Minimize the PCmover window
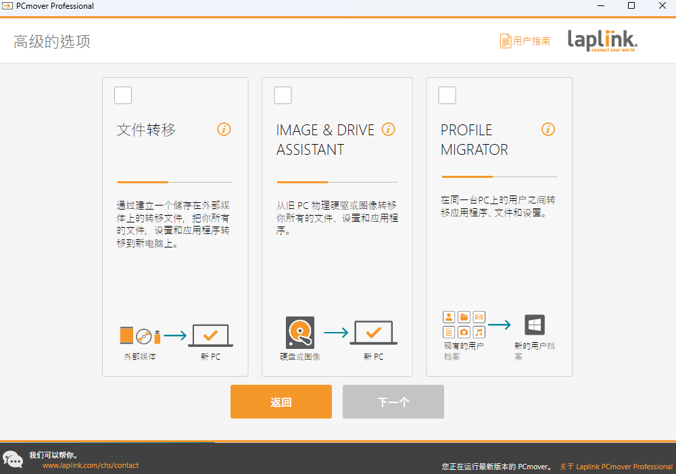This screenshot has height=474, width=676. (x=601, y=5)
